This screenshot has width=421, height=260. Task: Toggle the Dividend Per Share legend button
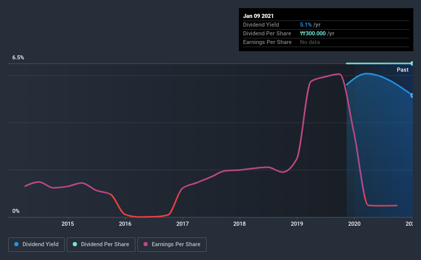click(x=101, y=245)
